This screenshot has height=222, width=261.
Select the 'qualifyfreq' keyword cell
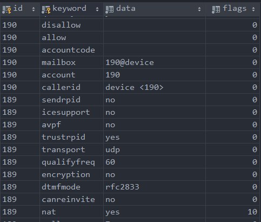pos(71,162)
